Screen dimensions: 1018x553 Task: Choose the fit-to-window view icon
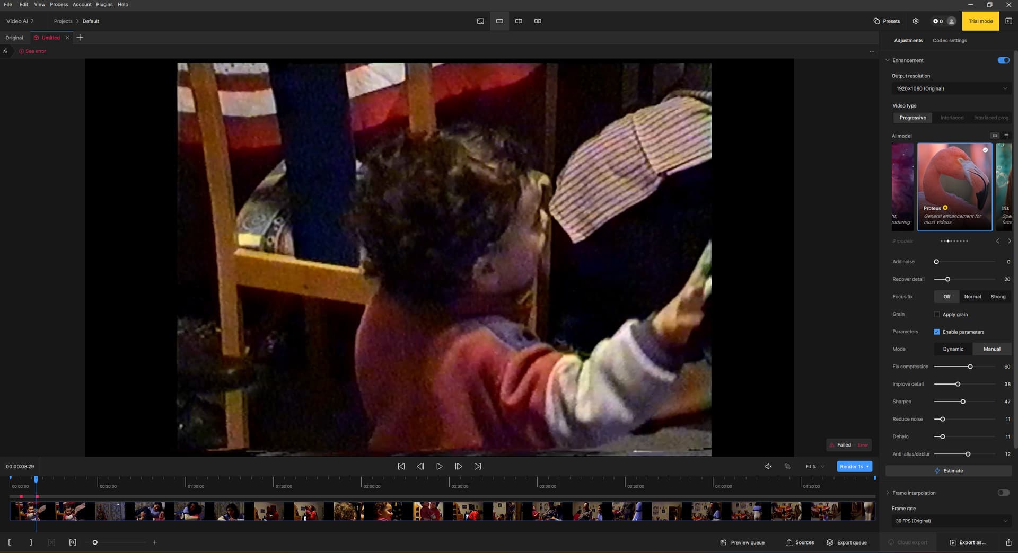pyautogui.click(x=480, y=21)
